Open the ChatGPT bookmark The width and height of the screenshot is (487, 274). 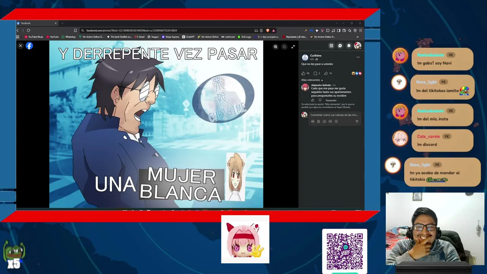pos(188,37)
